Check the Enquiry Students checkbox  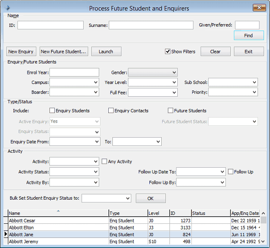pyautogui.click(x=52, y=110)
